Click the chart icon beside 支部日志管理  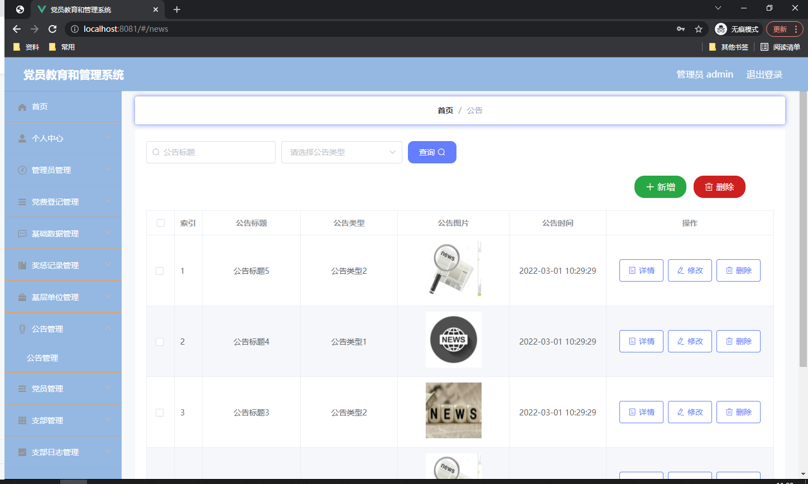pyautogui.click(x=22, y=452)
